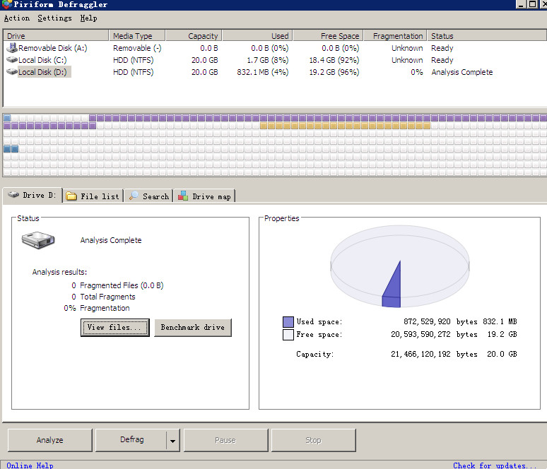The height and width of the screenshot is (469, 547).
Task: Click the disk usage pie chart
Action: [x=400, y=266]
